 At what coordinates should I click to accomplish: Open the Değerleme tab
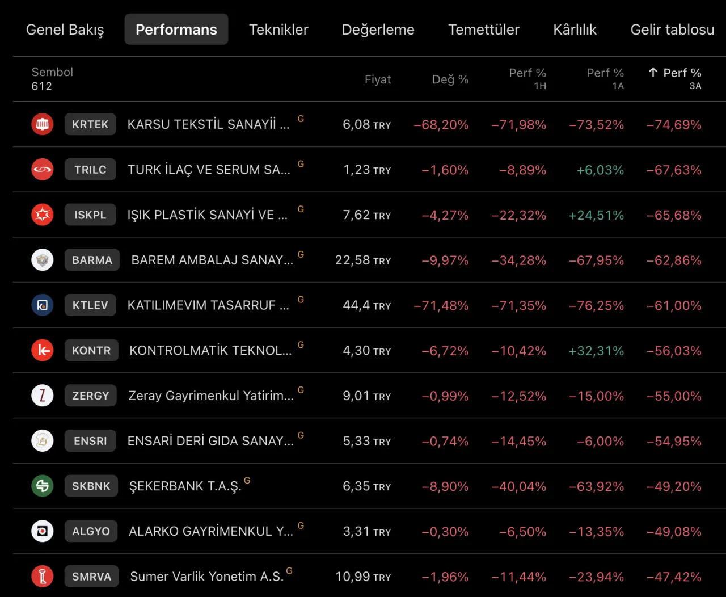[378, 30]
